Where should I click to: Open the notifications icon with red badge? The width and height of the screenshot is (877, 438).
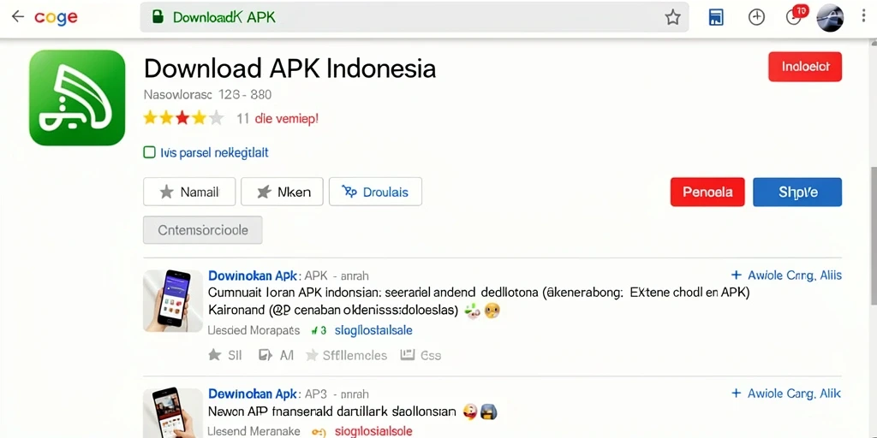796,15
